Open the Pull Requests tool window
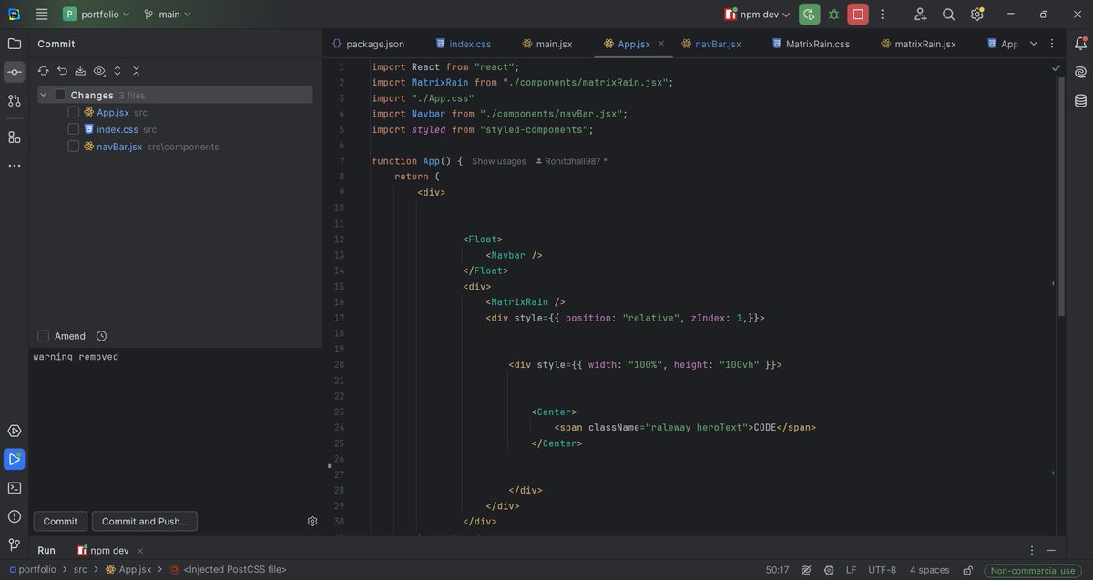 pos(15,100)
